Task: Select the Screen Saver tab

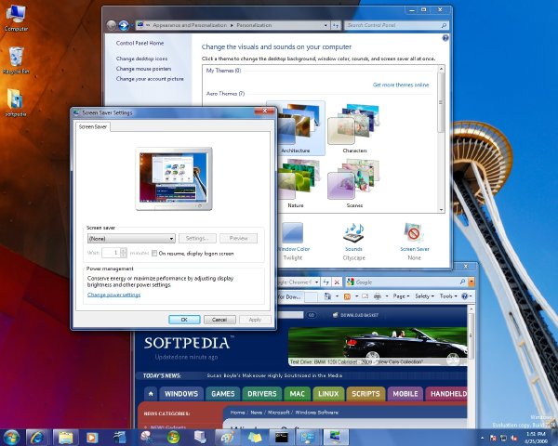Action: coord(93,126)
